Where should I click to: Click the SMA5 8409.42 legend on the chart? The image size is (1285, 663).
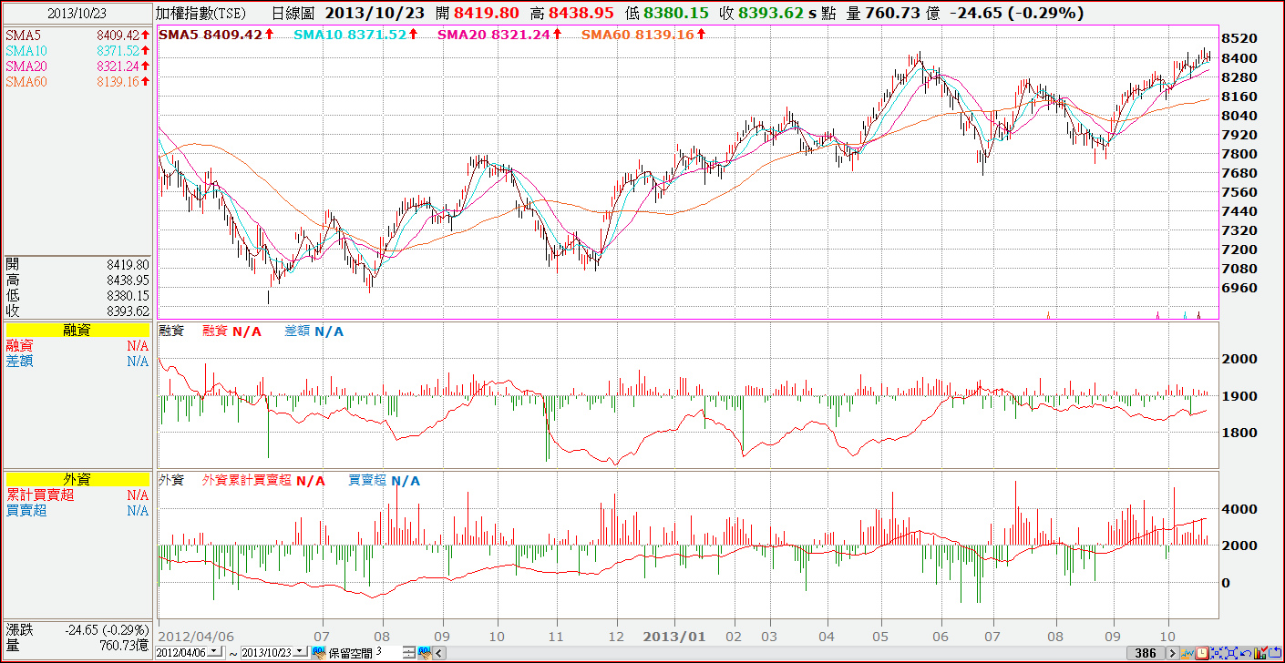(216, 35)
